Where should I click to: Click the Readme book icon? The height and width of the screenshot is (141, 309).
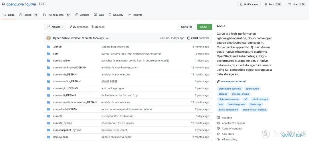point(218,118)
